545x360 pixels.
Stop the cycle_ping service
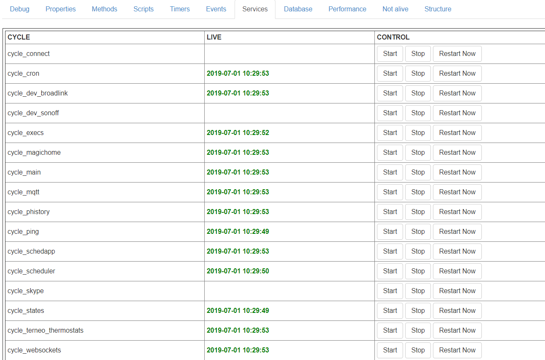[418, 232]
